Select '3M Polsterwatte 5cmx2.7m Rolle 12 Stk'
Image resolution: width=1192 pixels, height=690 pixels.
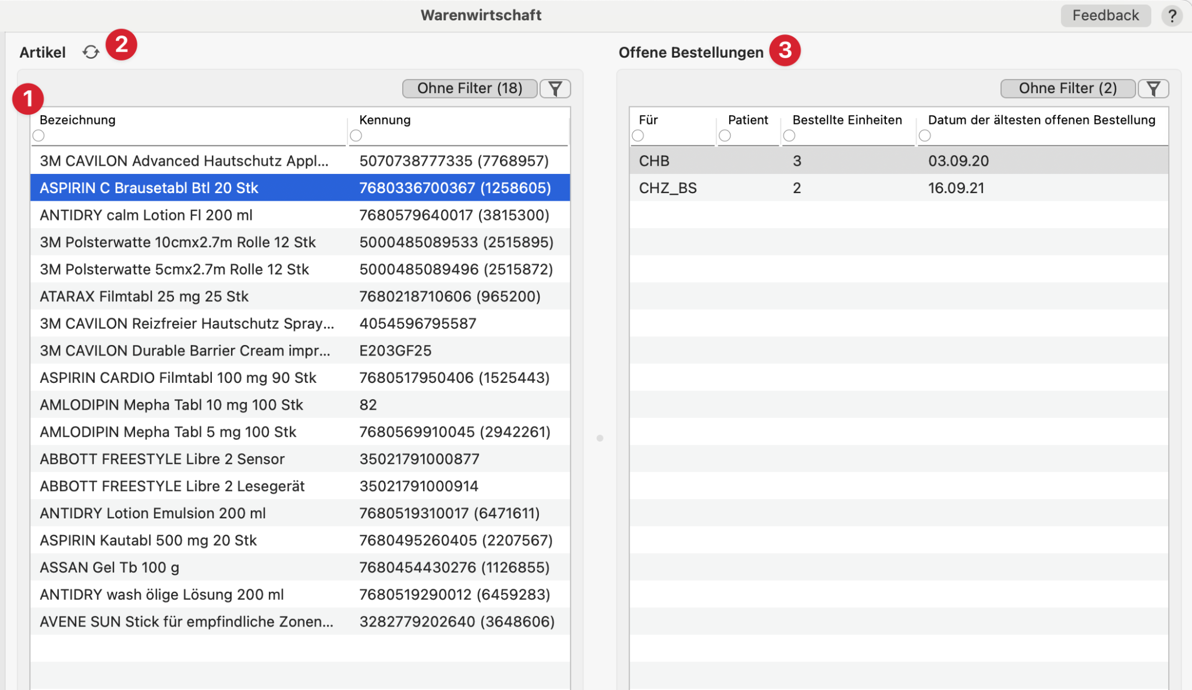pos(300,269)
